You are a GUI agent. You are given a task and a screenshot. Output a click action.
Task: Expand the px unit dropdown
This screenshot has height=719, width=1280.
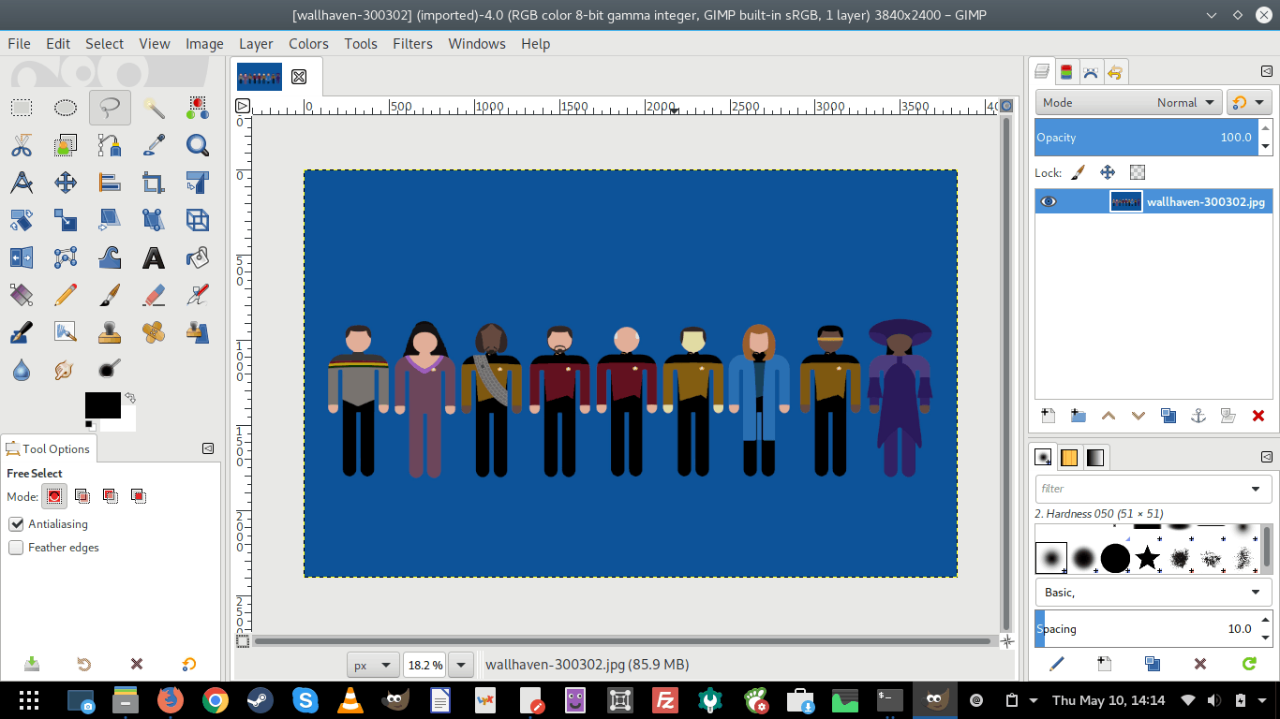point(373,665)
